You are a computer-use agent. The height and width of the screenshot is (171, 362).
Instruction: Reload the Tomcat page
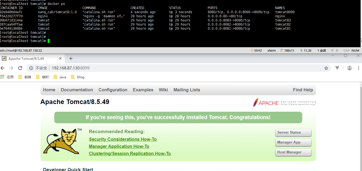tap(20, 68)
